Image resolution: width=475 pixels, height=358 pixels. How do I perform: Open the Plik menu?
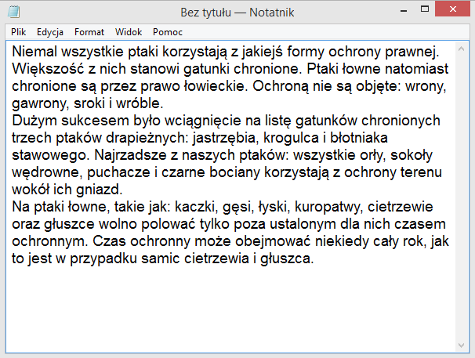(19, 32)
